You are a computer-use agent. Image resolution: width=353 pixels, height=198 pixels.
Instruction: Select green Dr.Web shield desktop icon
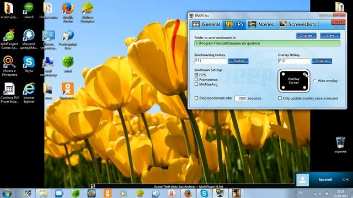[x=68, y=64]
